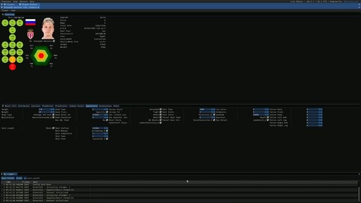The height and width of the screenshot is (203, 361).
Task: Select the CM position rating circle
Action: (12, 45)
